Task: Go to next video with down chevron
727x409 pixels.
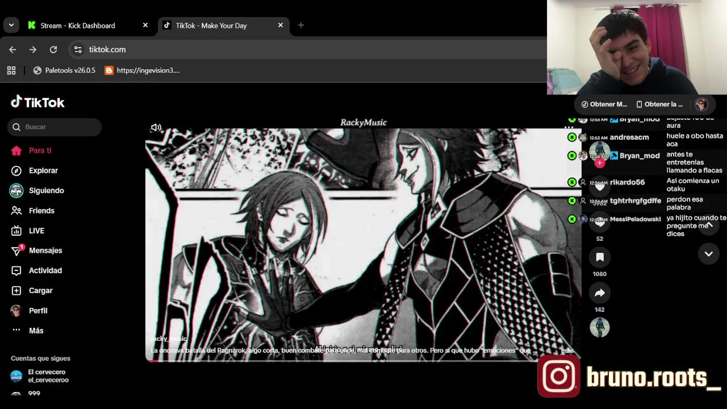Action: [709, 254]
